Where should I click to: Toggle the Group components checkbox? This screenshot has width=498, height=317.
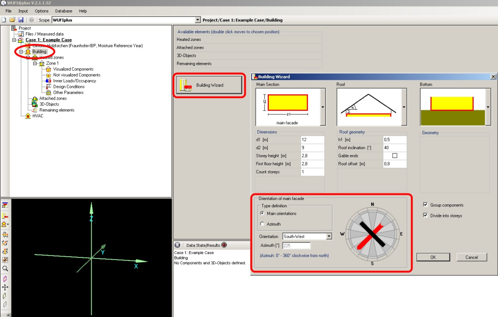425,205
